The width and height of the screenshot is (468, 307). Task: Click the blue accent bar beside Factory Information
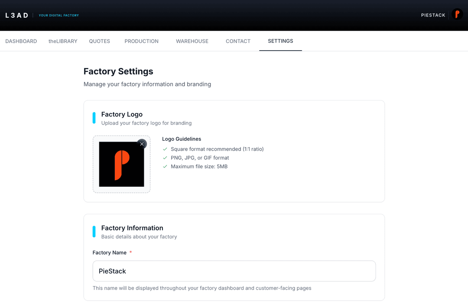(x=94, y=231)
